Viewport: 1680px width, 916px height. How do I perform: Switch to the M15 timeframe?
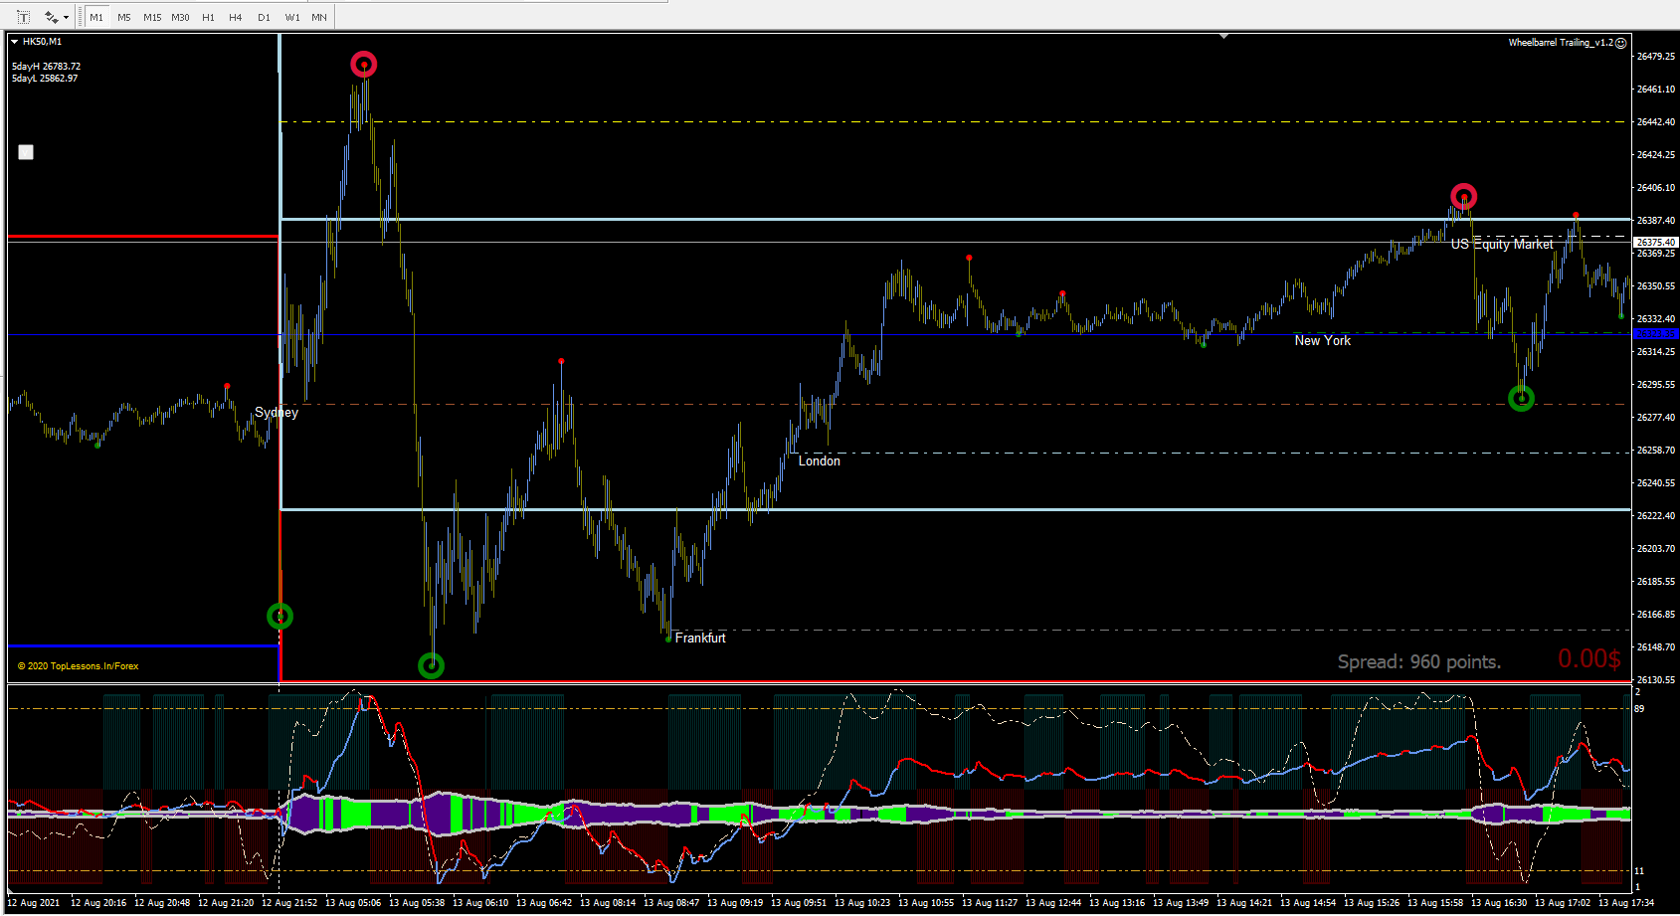(x=152, y=17)
